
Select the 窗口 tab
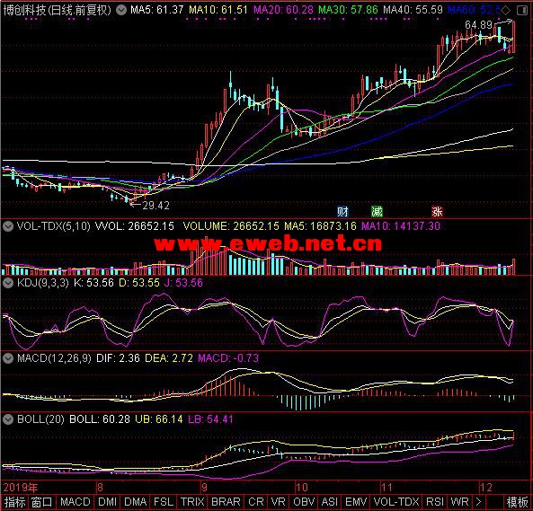click(x=41, y=502)
